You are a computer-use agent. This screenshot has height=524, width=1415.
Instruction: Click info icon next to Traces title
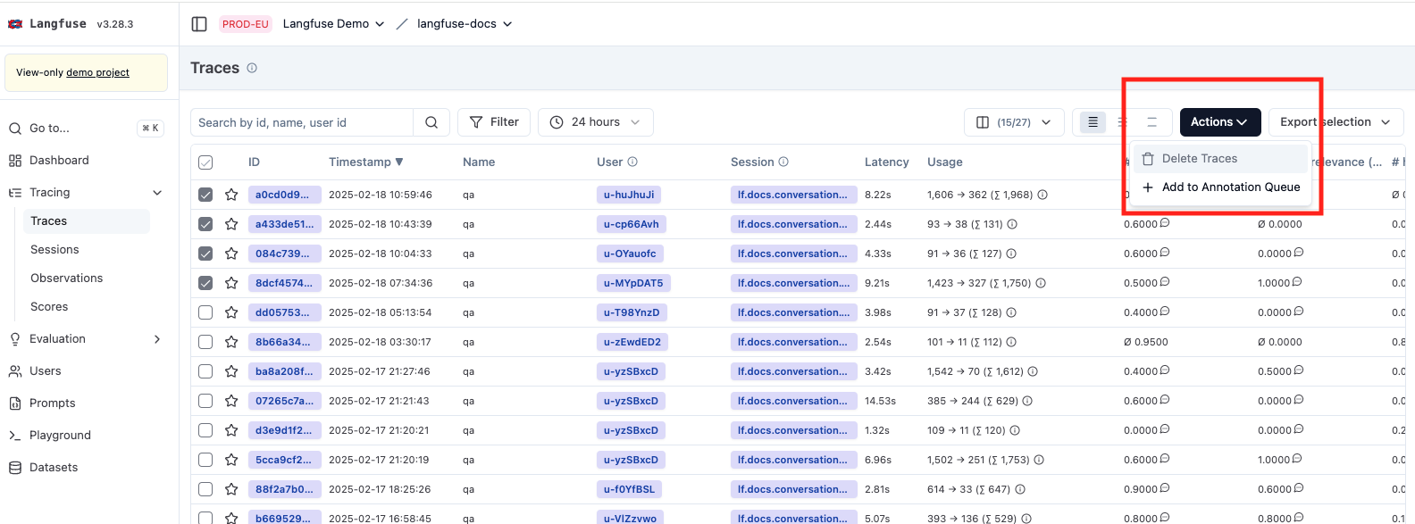coord(252,68)
